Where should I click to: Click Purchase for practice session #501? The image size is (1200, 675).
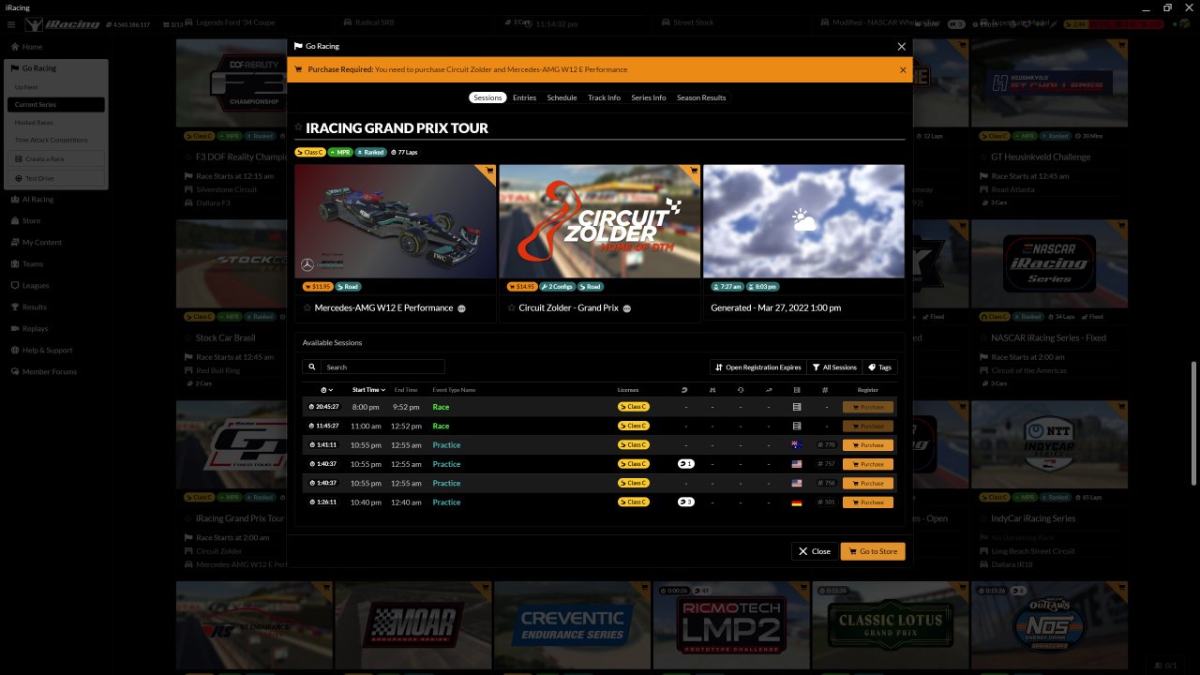click(868, 502)
